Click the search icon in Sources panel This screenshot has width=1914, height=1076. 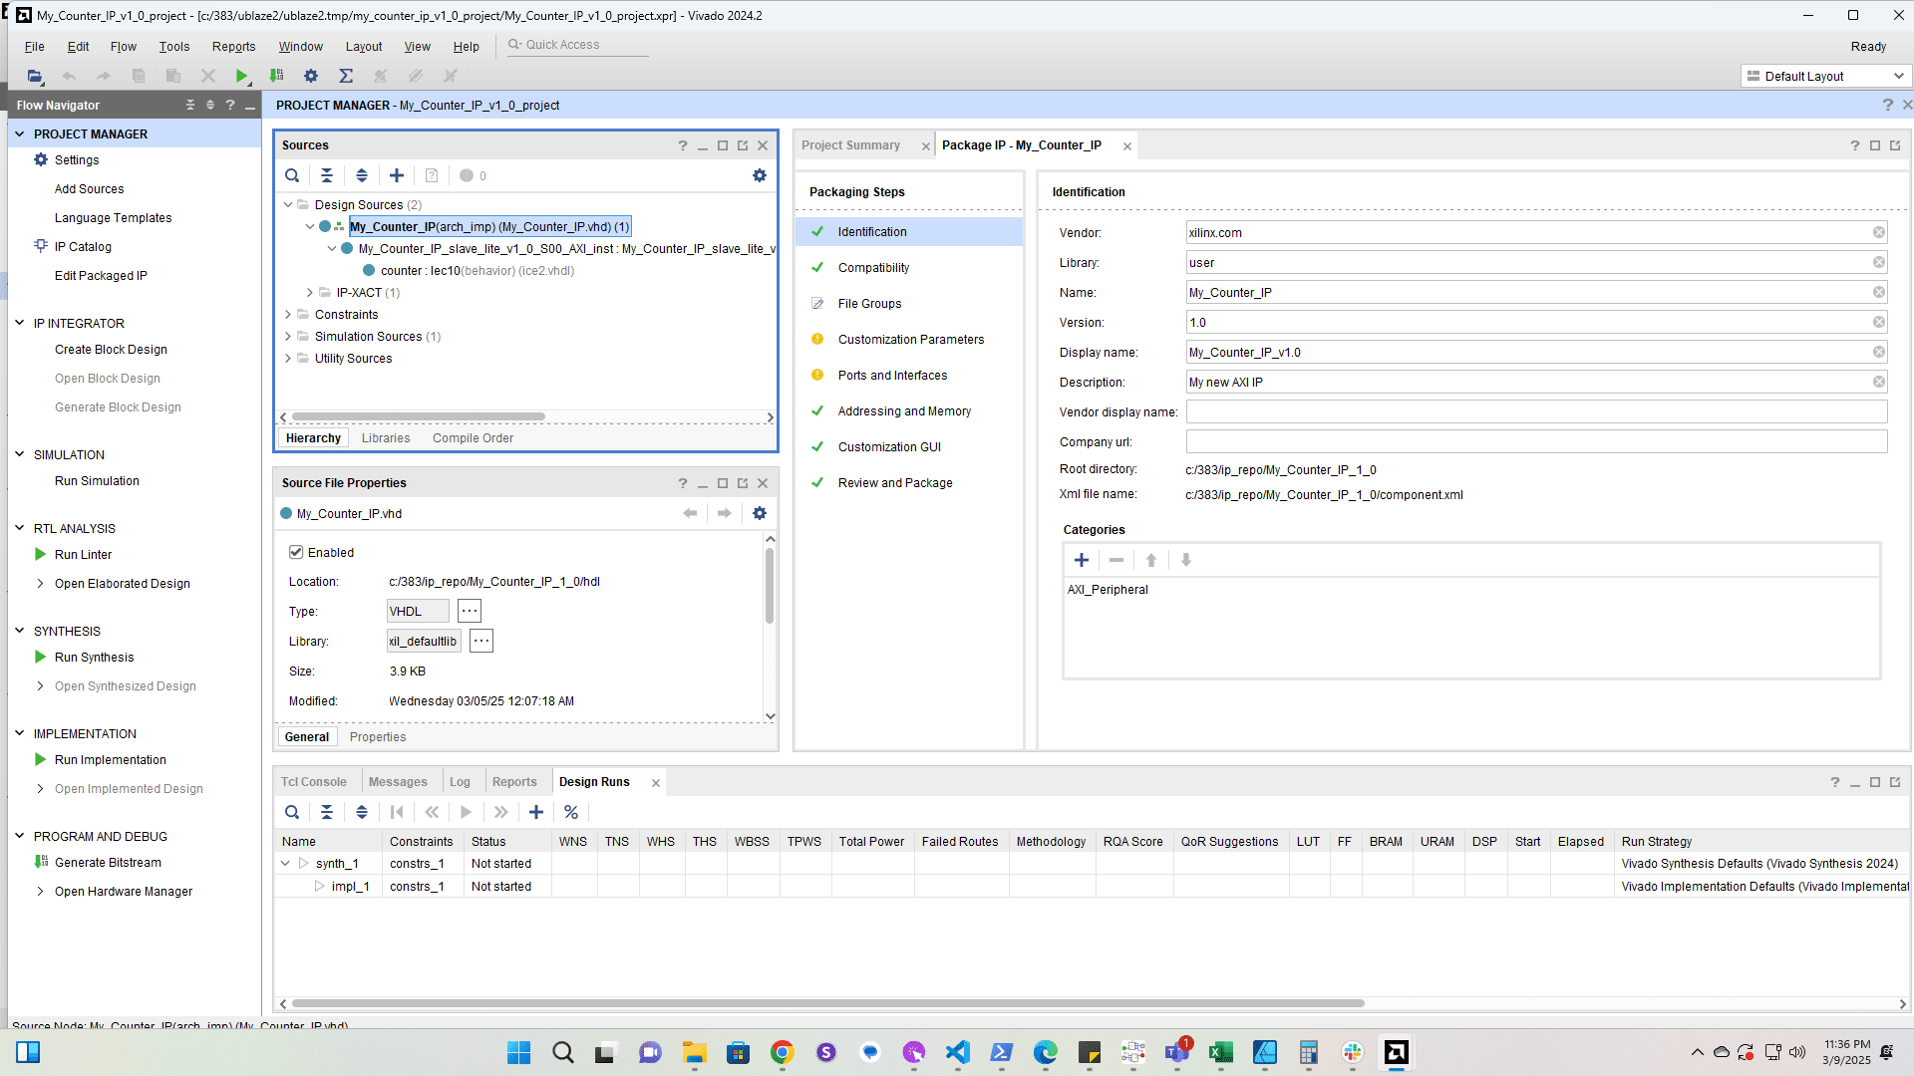[x=292, y=175]
